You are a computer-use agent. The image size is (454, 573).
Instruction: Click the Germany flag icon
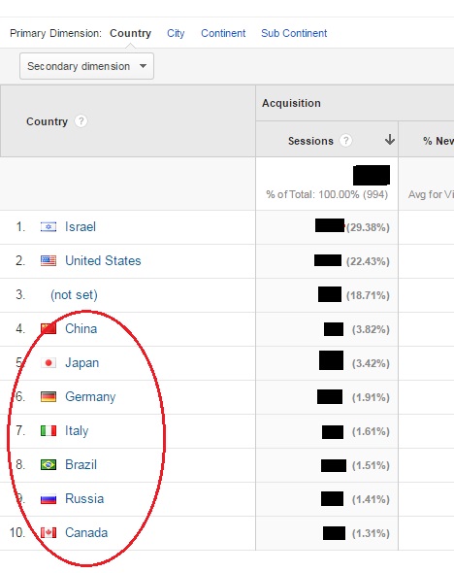coord(49,397)
